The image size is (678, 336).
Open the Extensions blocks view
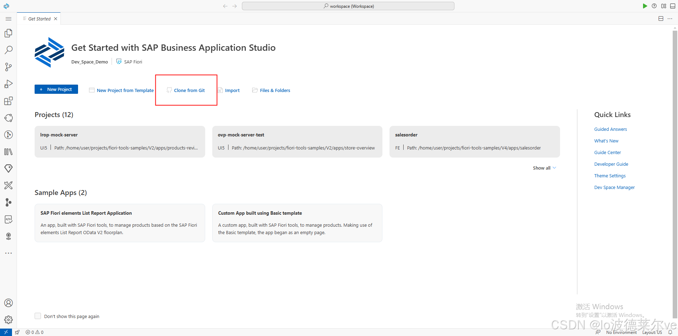pos(8,101)
